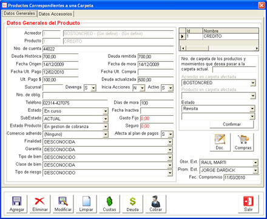The width and height of the screenshot is (267, 219).
Task: Click the Fecha Ult. Pago field
Action: pos(61,72)
